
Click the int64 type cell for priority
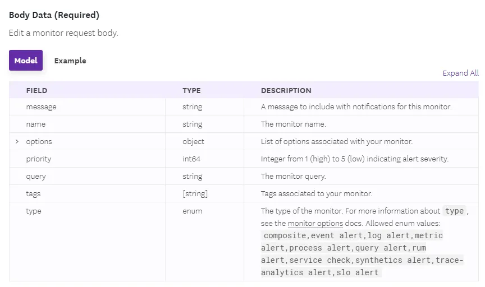(x=191, y=159)
